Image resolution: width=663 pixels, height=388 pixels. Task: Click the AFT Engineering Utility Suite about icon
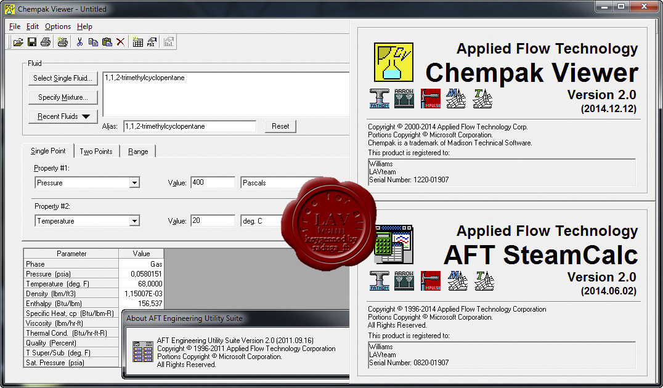(x=142, y=352)
